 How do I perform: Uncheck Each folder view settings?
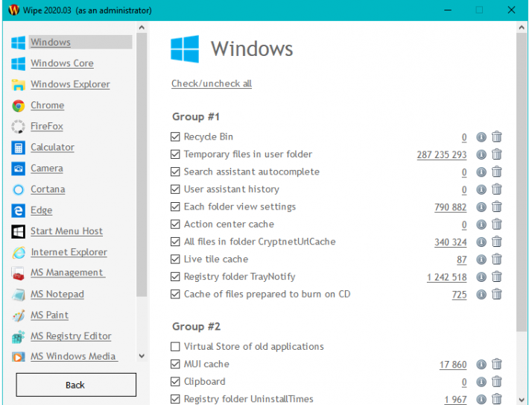[175, 207]
